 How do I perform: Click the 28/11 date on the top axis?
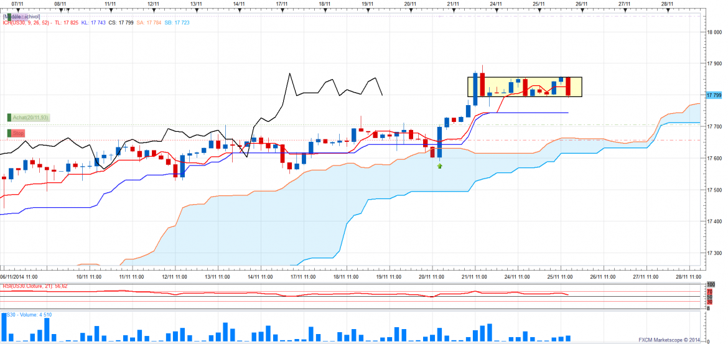point(667,3)
